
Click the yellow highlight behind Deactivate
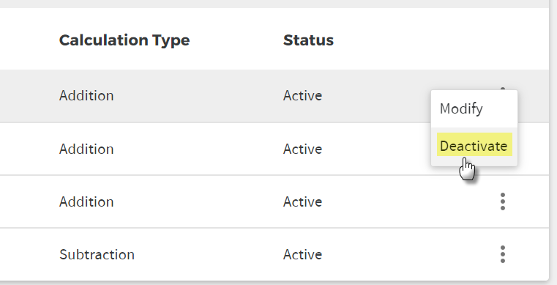point(474,144)
